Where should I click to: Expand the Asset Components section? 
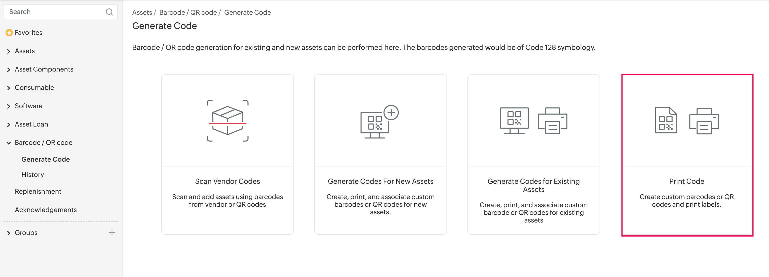(9, 70)
